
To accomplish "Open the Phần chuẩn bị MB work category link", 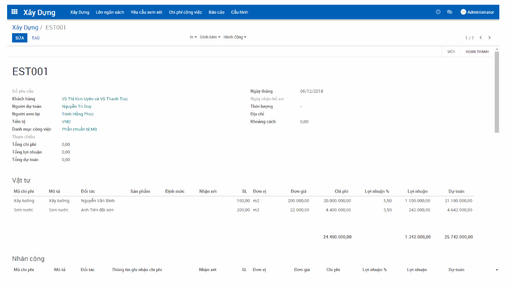I will [x=80, y=129].
